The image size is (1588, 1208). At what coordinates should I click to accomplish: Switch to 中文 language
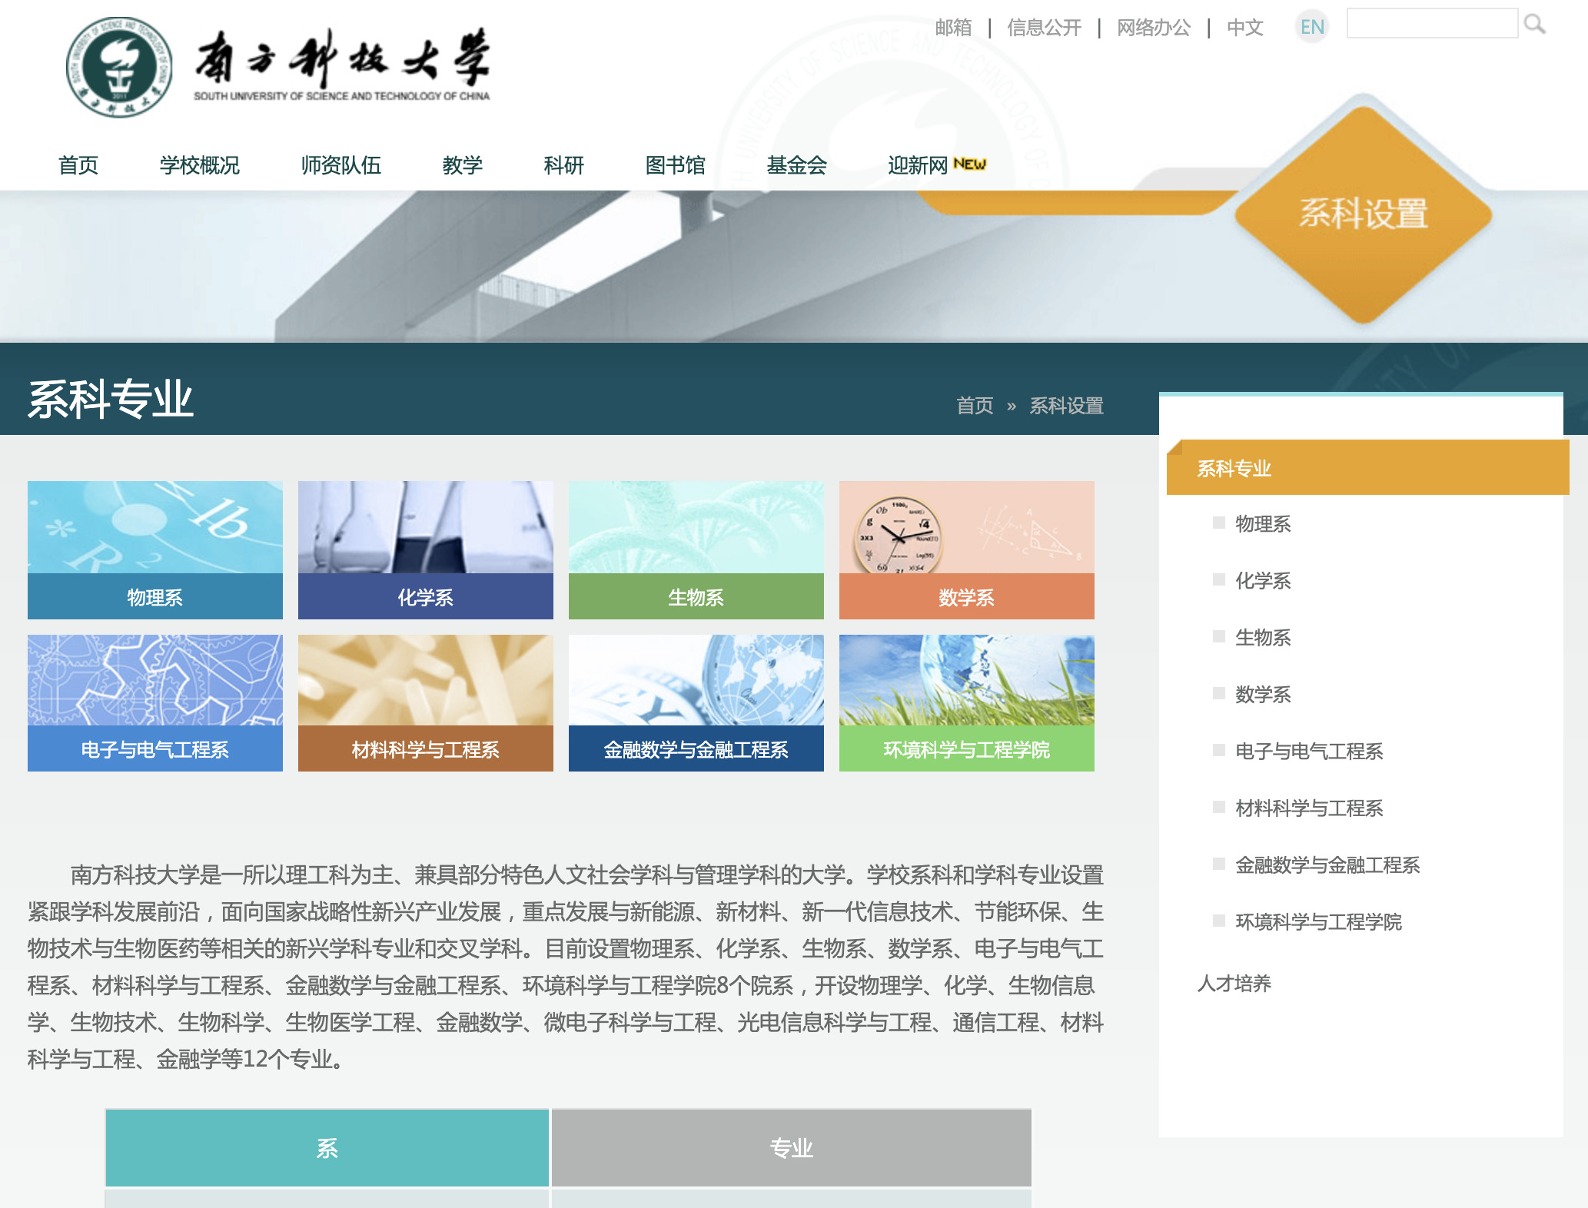click(x=1245, y=28)
